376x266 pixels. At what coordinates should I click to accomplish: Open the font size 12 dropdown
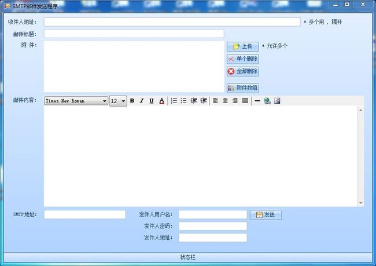[x=118, y=101]
